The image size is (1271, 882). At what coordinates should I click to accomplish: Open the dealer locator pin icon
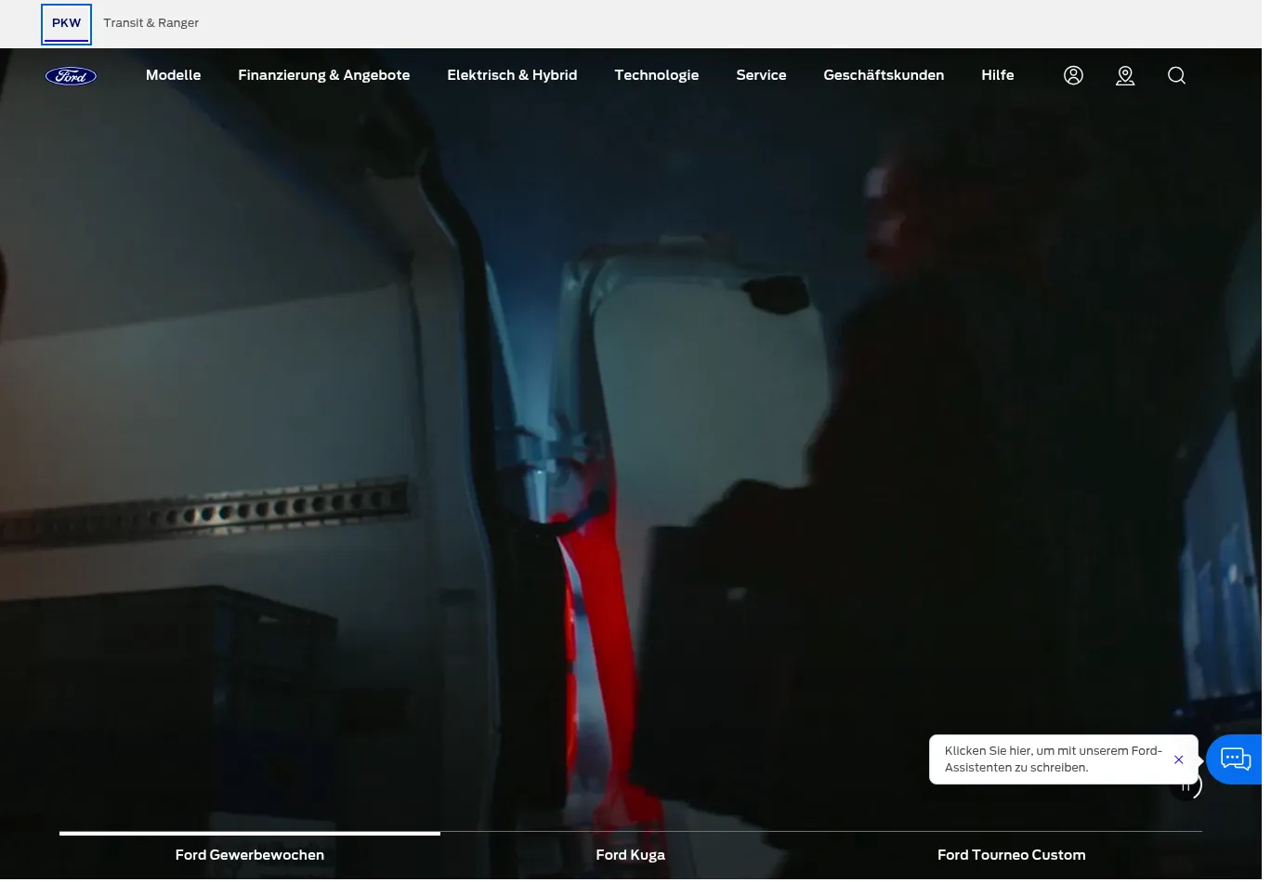(x=1125, y=75)
